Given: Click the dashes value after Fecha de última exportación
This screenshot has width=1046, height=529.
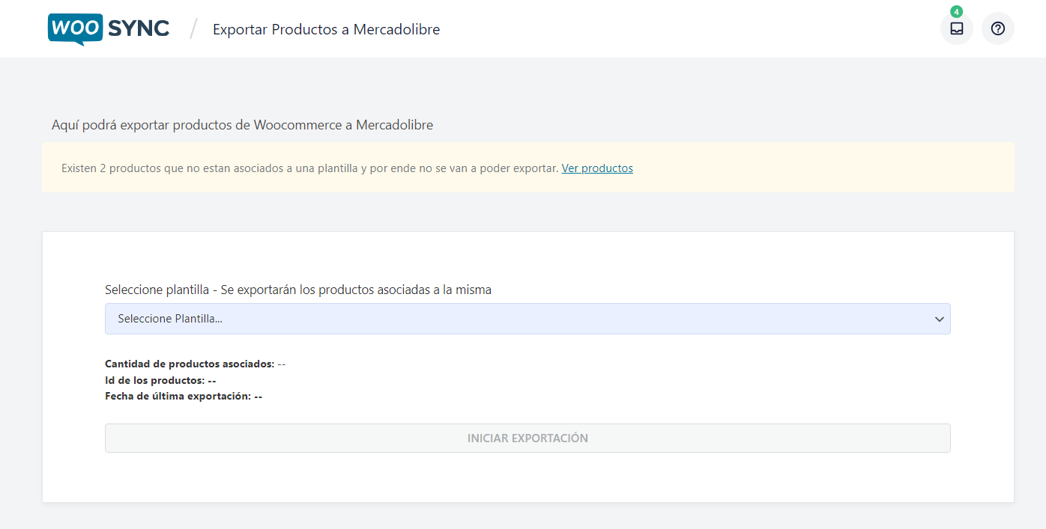Looking at the screenshot, I should 259,397.
